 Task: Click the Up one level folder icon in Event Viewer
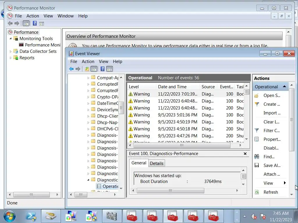tap(87, 69)
